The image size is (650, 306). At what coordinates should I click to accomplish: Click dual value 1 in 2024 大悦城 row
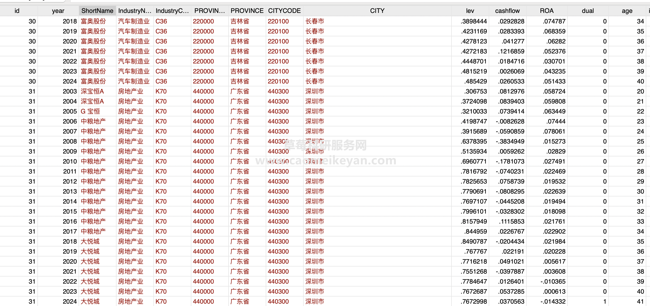(604, 302)
